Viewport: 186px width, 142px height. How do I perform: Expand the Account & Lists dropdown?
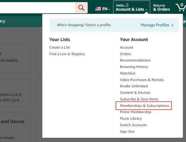click(x=132, y=7)
